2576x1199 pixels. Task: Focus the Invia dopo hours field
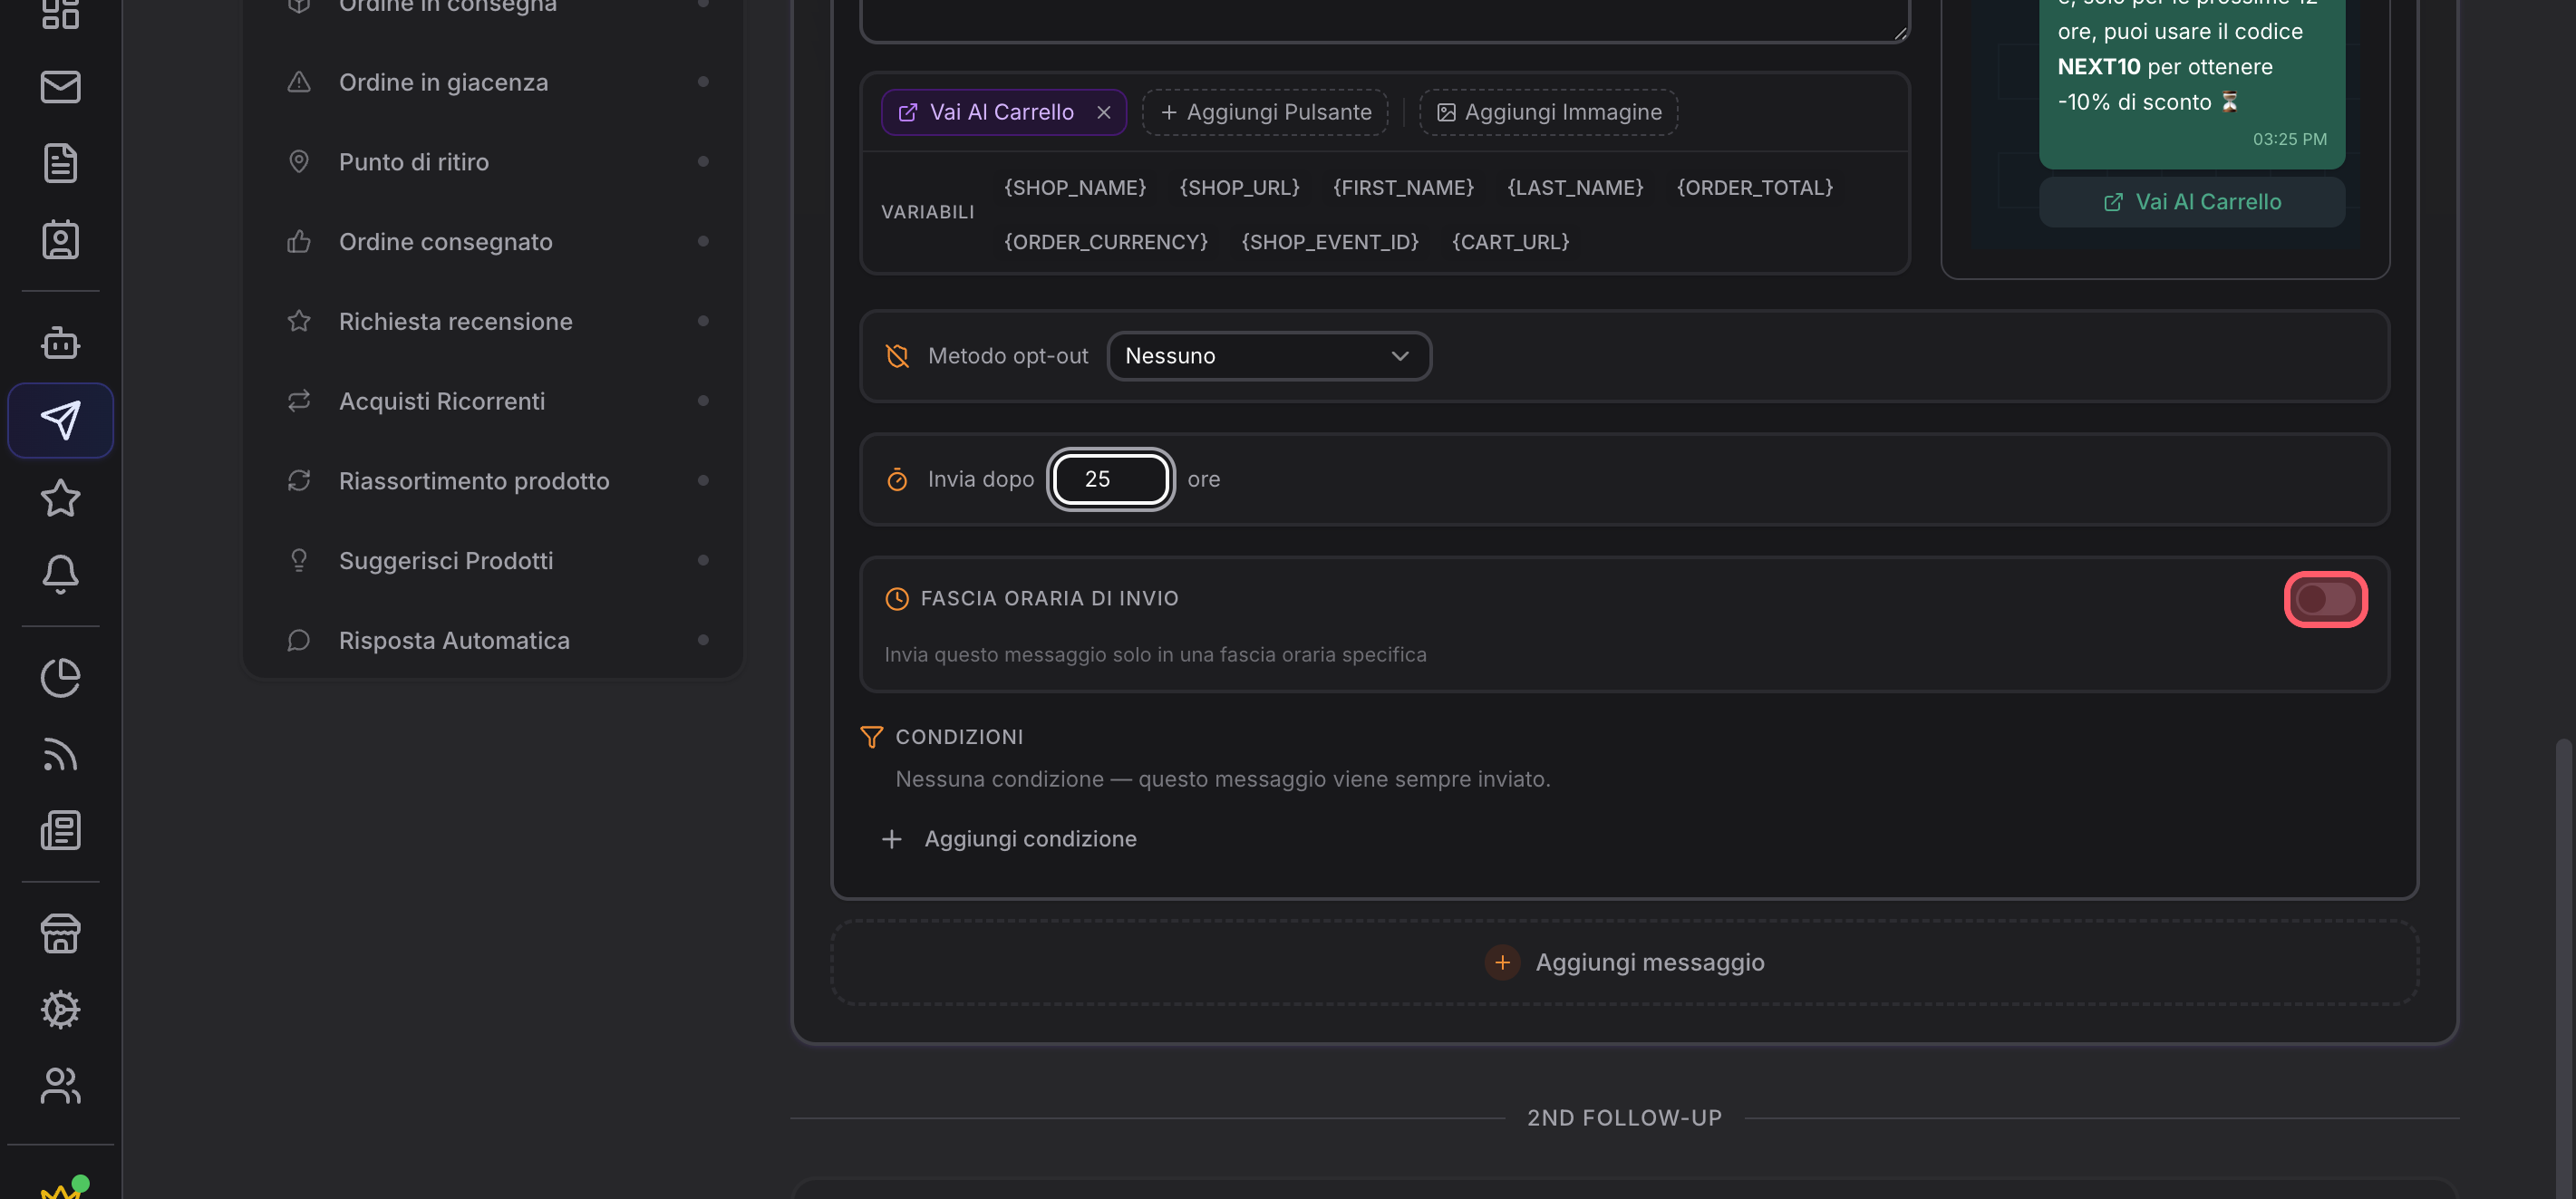pyautogui.click(x=1110, y=479)
